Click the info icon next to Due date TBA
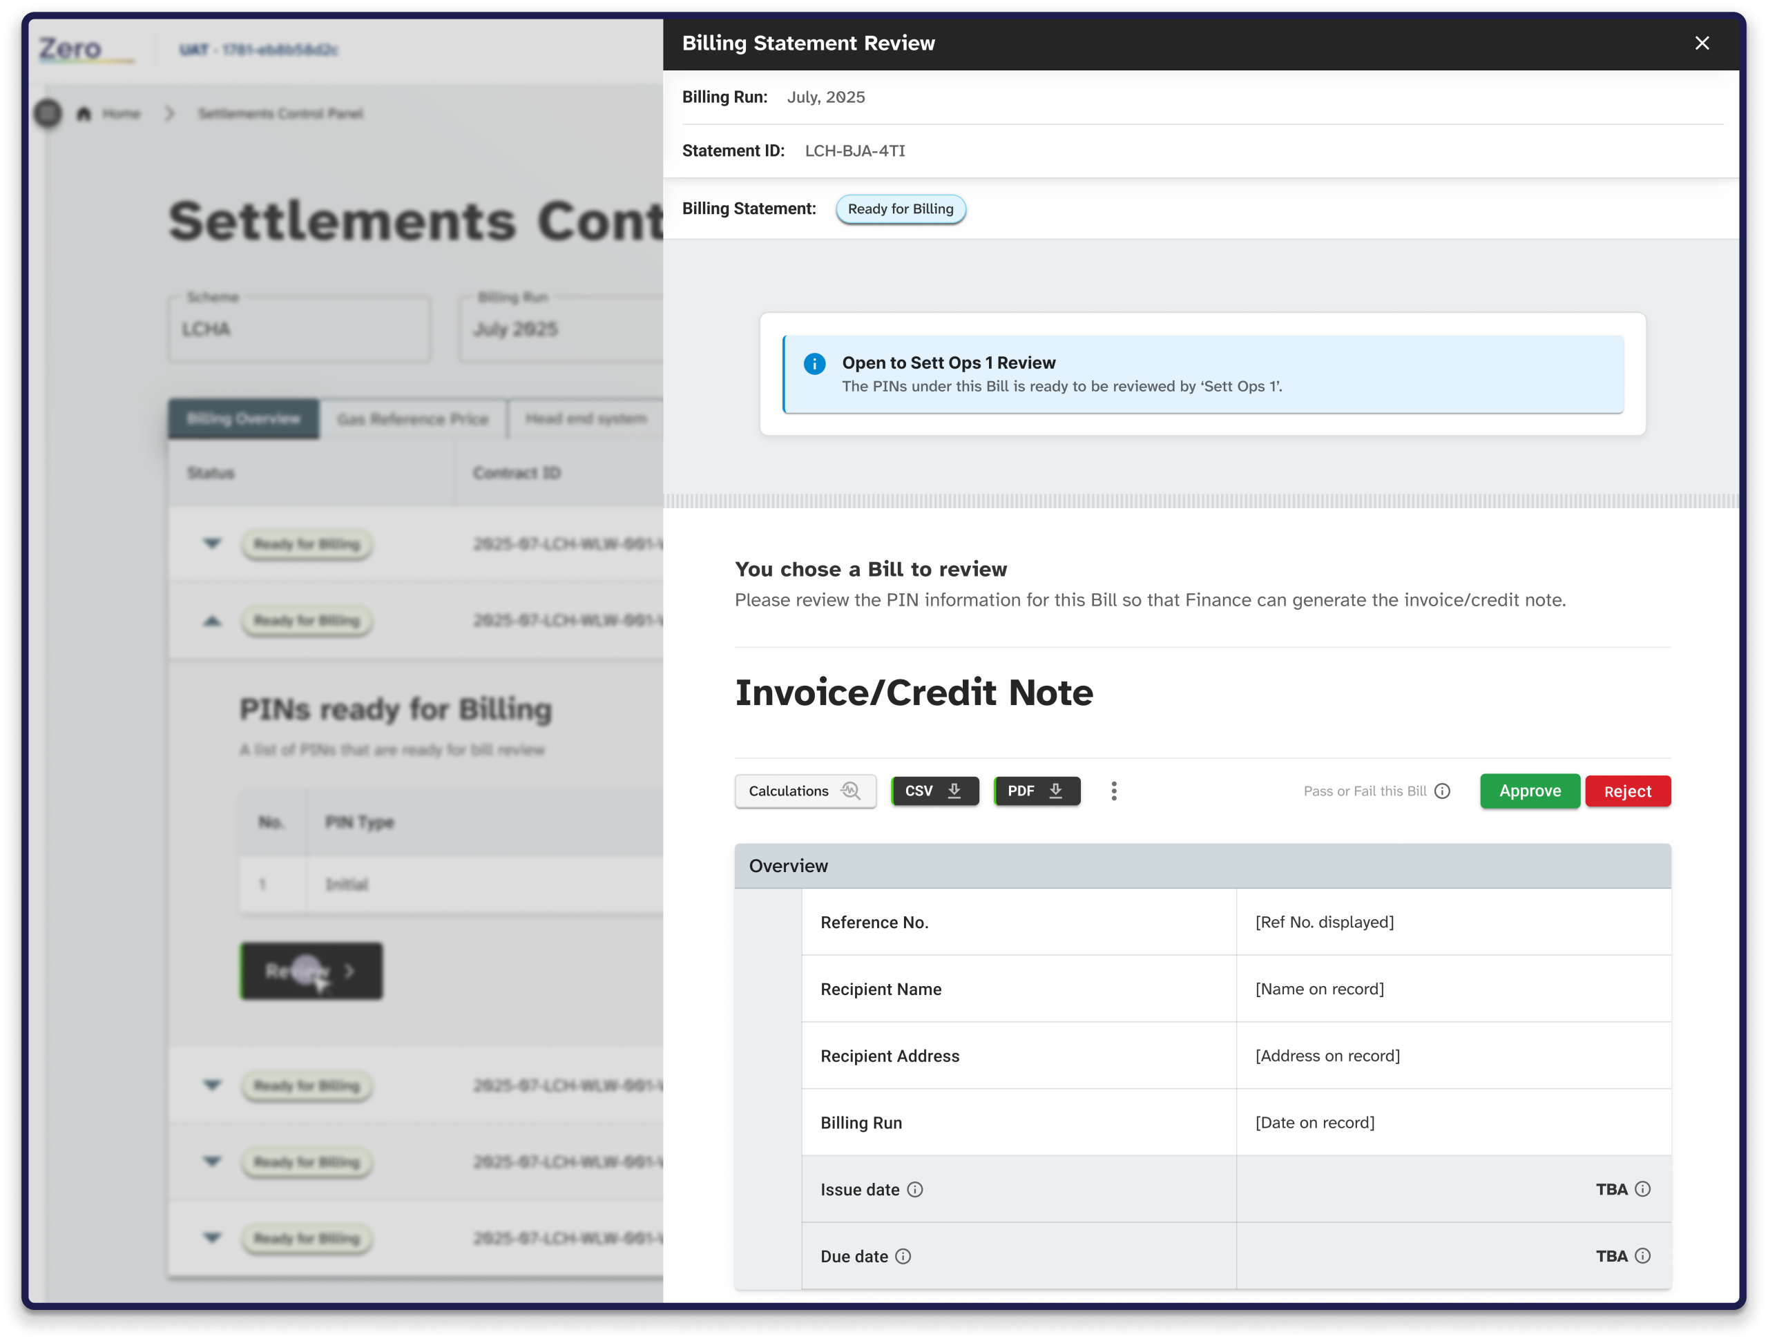 pyautogui.click(x=1642, y=1255)
